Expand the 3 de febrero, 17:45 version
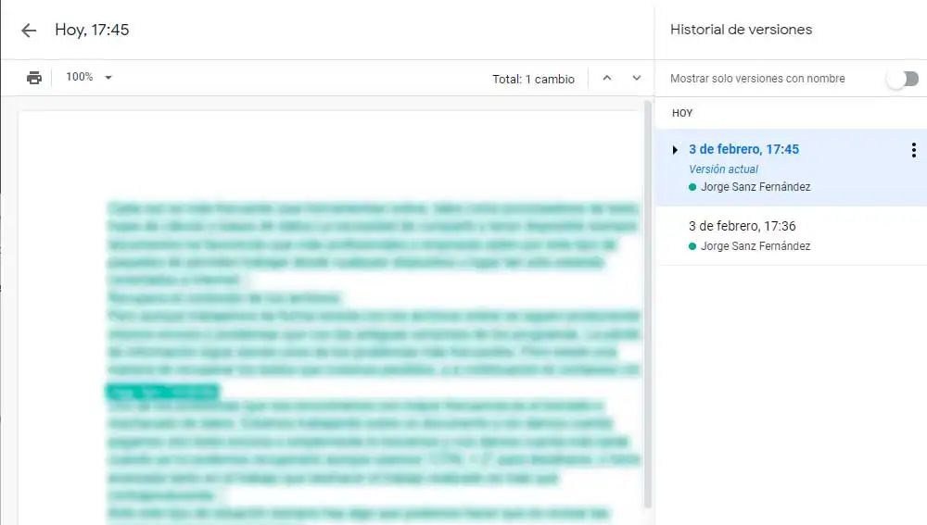Screen dimensions: 927x525 coord(675,150)
